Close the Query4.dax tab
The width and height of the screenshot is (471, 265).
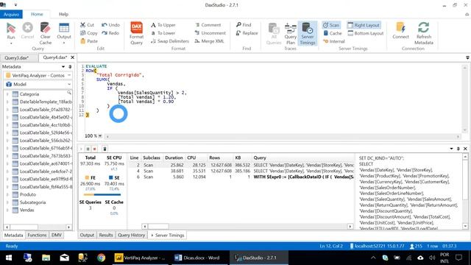pyautogui.click(x=72, y=57)
